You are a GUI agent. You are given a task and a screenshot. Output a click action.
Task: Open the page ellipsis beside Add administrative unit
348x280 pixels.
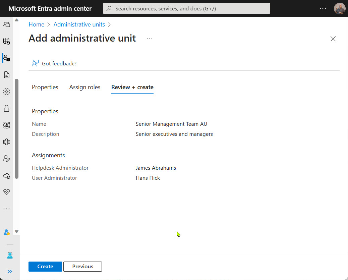(x=149, y=39)
